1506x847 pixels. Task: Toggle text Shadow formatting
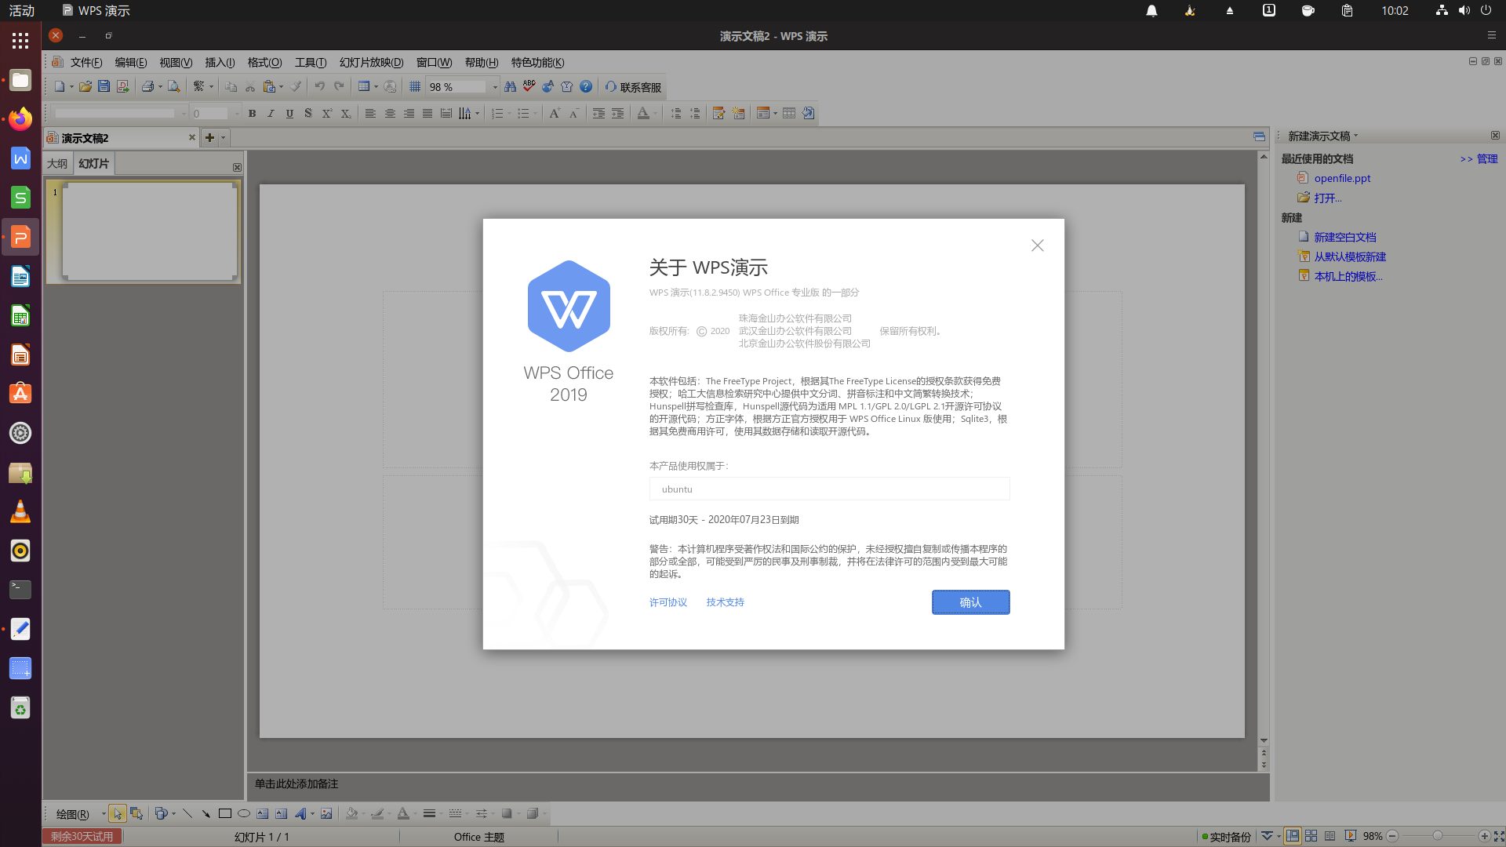pos(308,114)
